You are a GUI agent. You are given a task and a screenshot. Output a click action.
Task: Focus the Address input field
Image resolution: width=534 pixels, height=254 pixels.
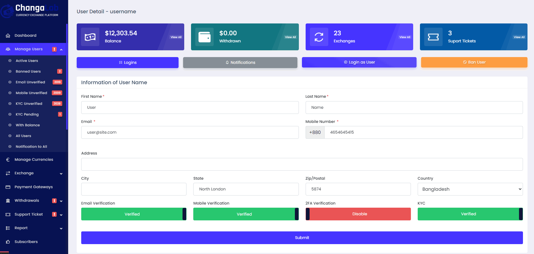[x=302, y=164]
